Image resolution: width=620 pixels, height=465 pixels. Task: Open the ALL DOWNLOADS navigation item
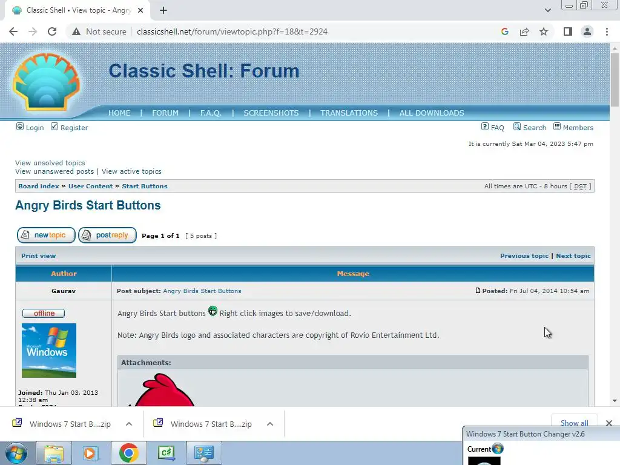tap(432, 113)
